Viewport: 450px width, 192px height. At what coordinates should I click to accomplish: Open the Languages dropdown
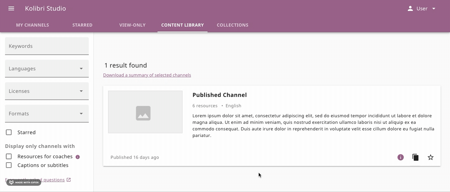click(47, 68)
